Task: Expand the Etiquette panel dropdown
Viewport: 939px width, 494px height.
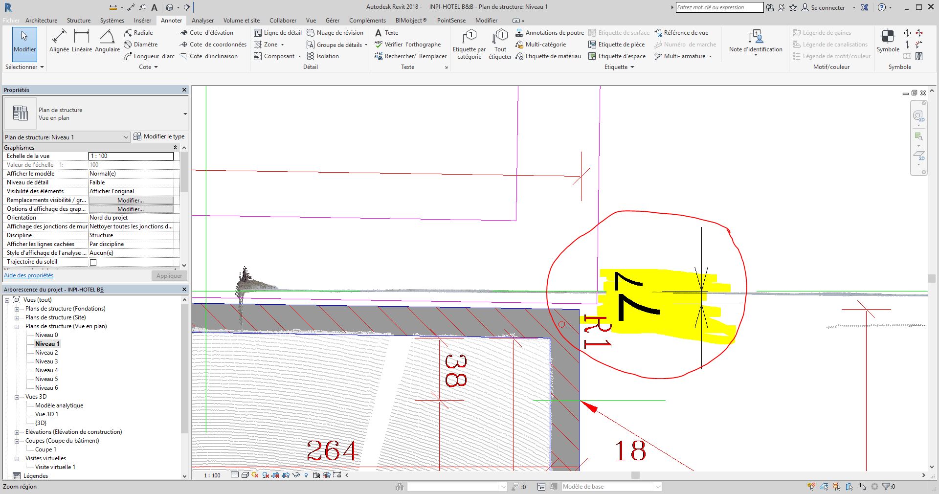Action: click(619, 67)
